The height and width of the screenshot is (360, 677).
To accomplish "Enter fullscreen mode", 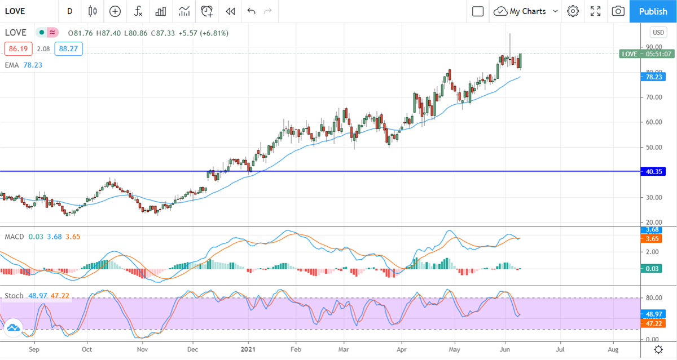I will tap(595, 11).
